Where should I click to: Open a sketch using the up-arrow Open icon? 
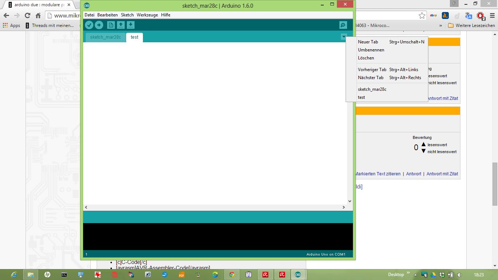click(121, 25)
